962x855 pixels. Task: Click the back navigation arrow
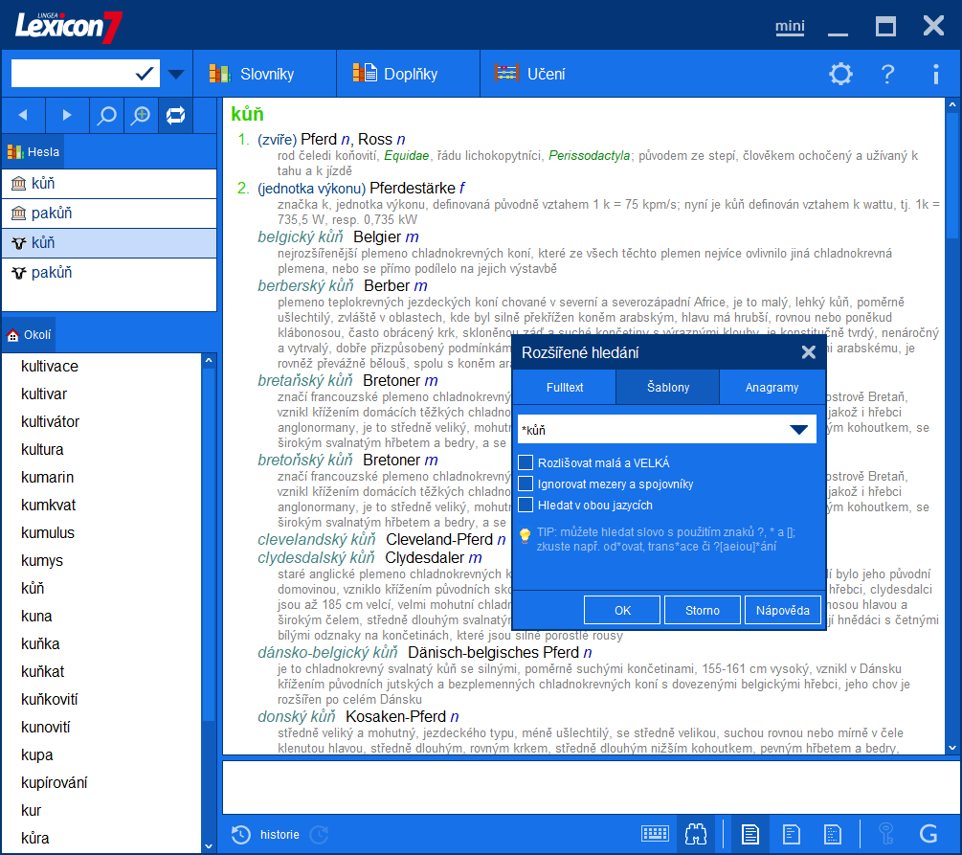coord(23,115)
